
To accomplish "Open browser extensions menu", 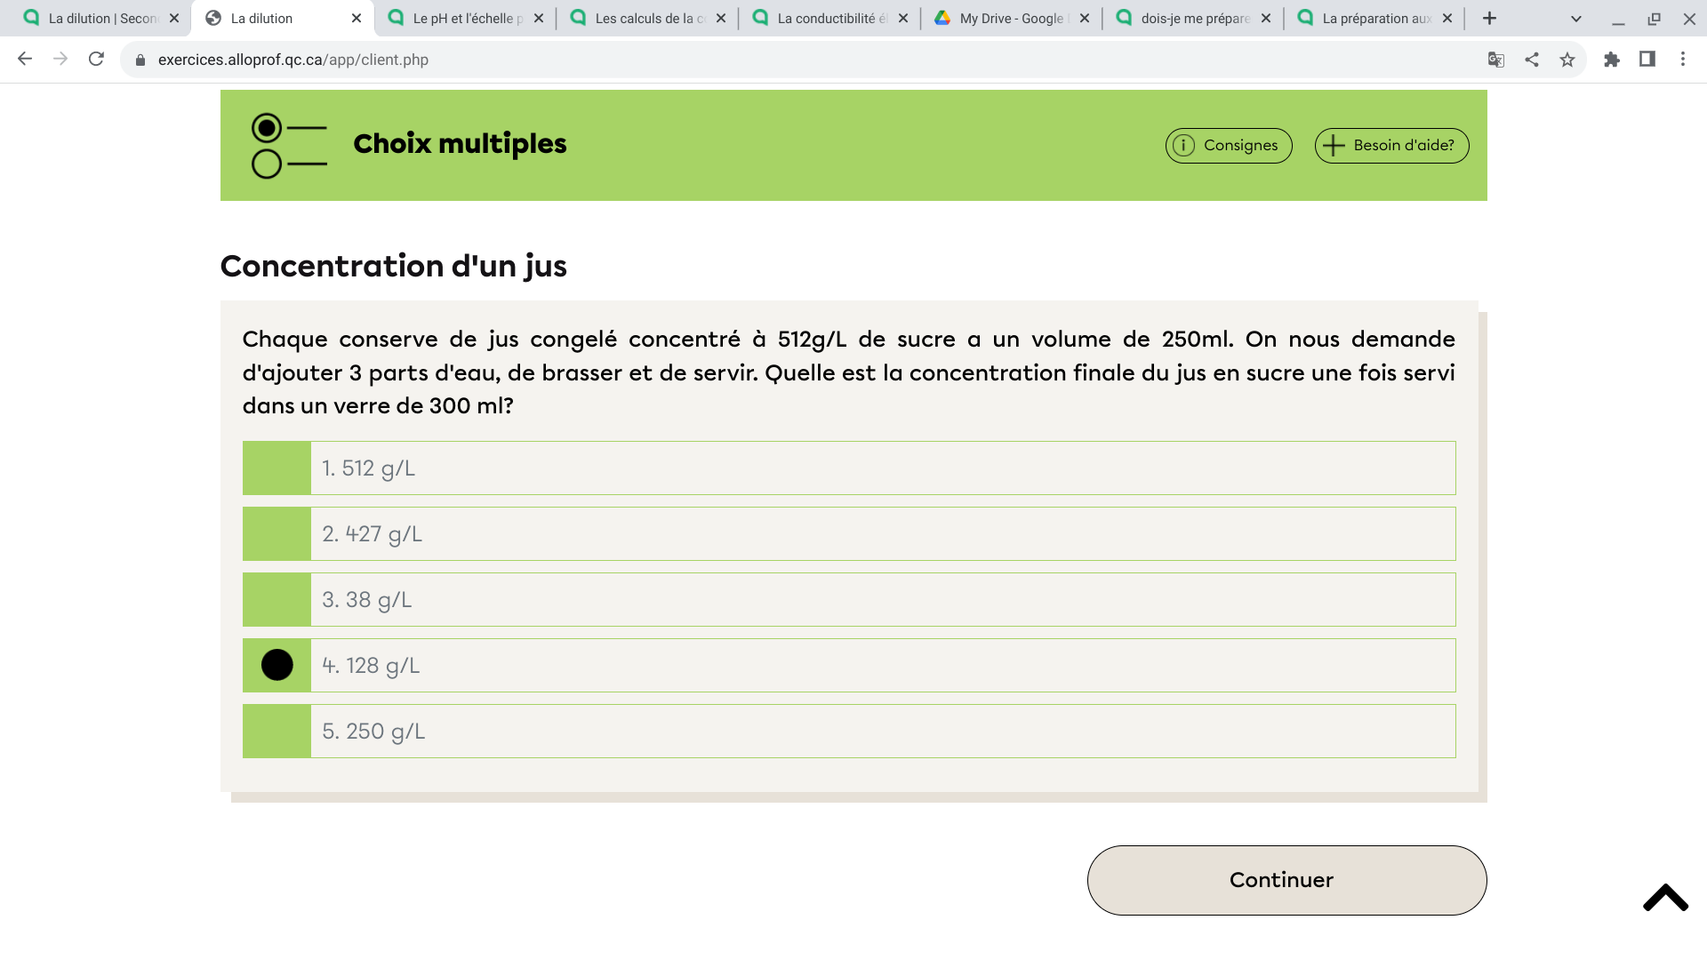I will pos(1612,60).
